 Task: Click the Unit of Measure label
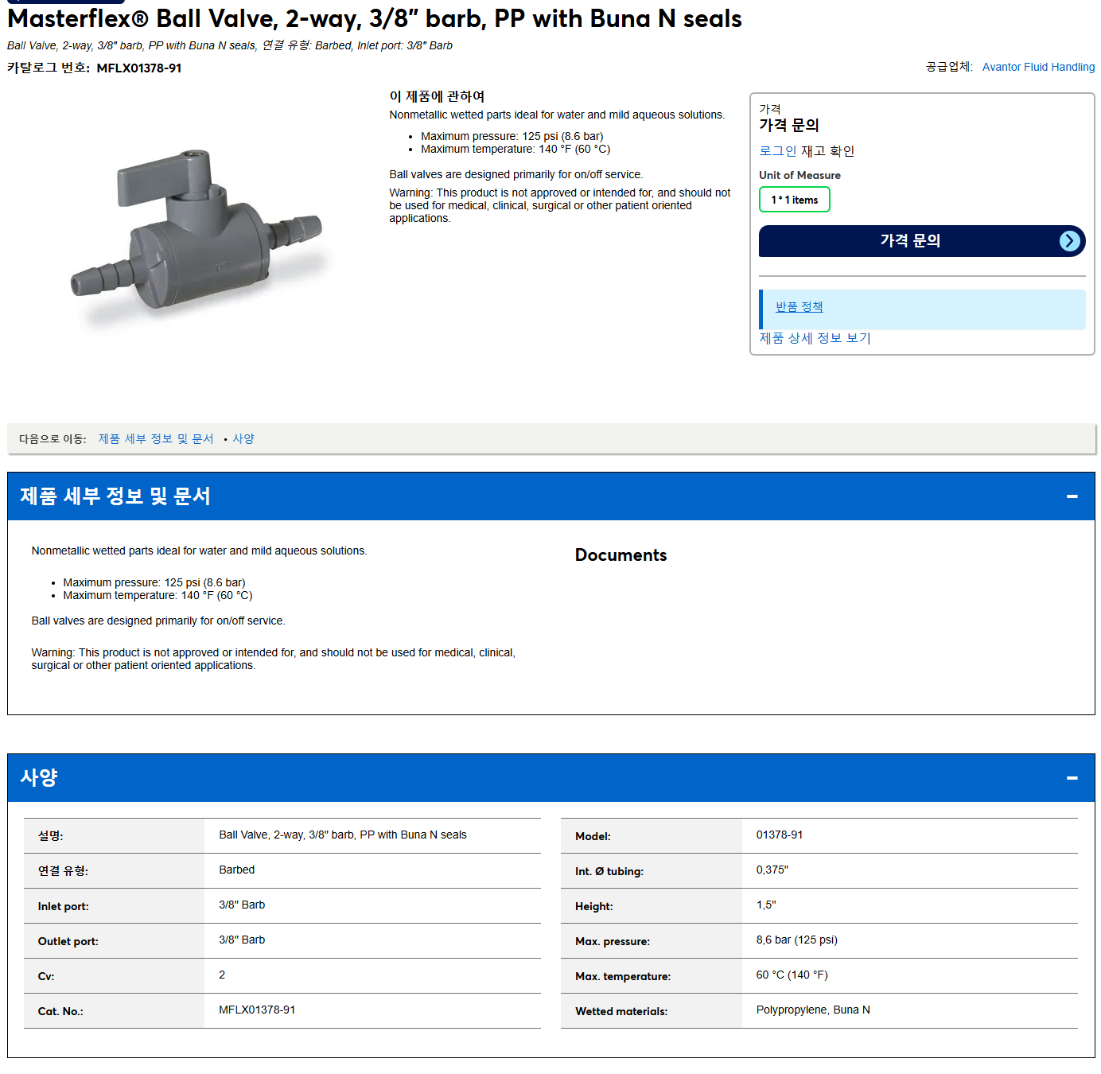pos(799,175)
